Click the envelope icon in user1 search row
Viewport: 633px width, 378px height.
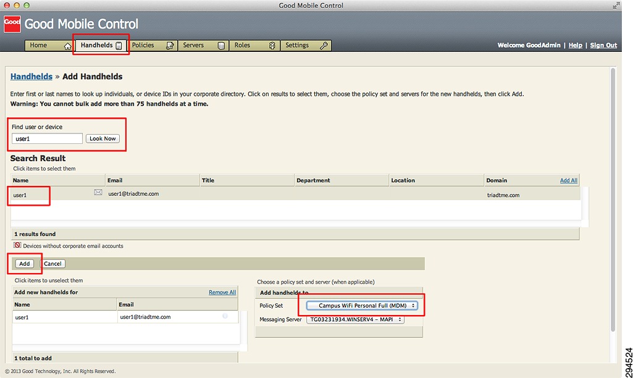[x=98, y=193]
